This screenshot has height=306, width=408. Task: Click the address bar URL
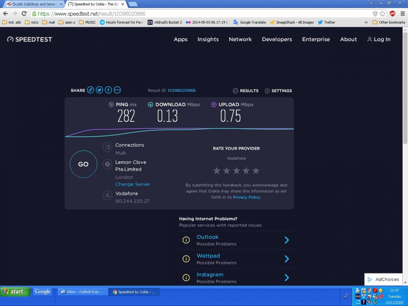[x=92, y=14]
